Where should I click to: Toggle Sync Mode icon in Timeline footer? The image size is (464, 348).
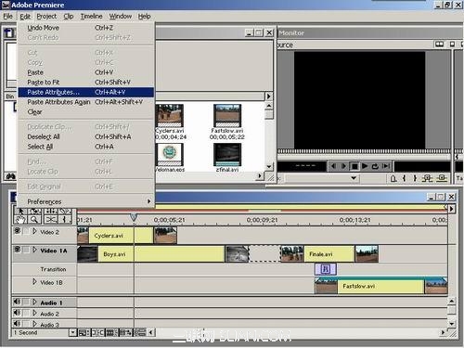139,333
